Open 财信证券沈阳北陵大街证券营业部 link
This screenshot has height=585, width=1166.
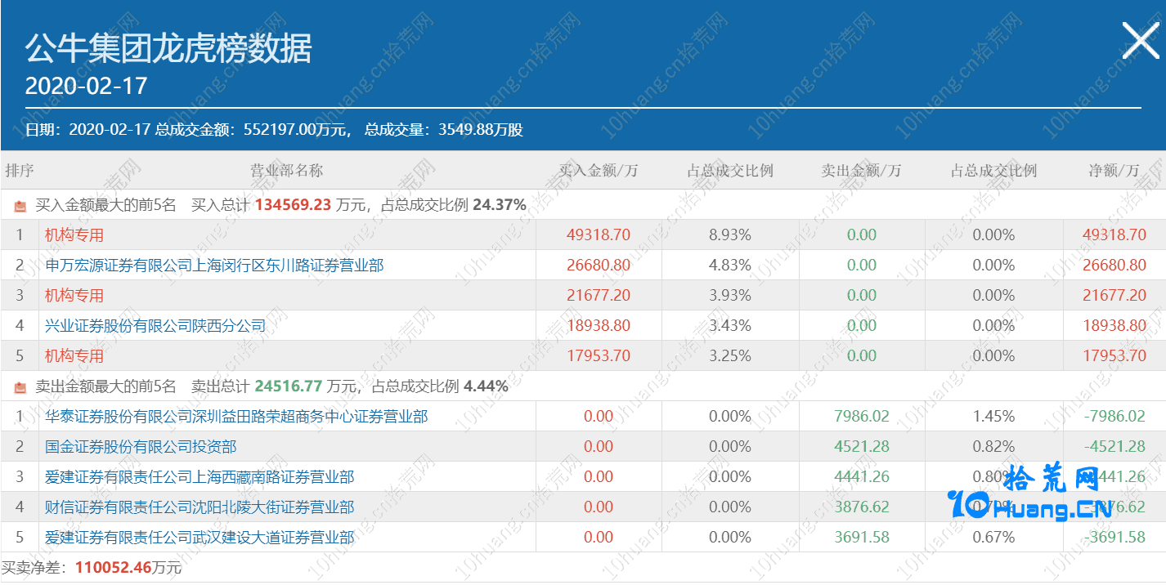click(200, 507)
